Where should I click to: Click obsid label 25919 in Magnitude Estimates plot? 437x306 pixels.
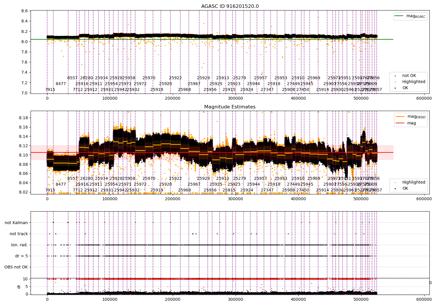(x=157, y=190)
